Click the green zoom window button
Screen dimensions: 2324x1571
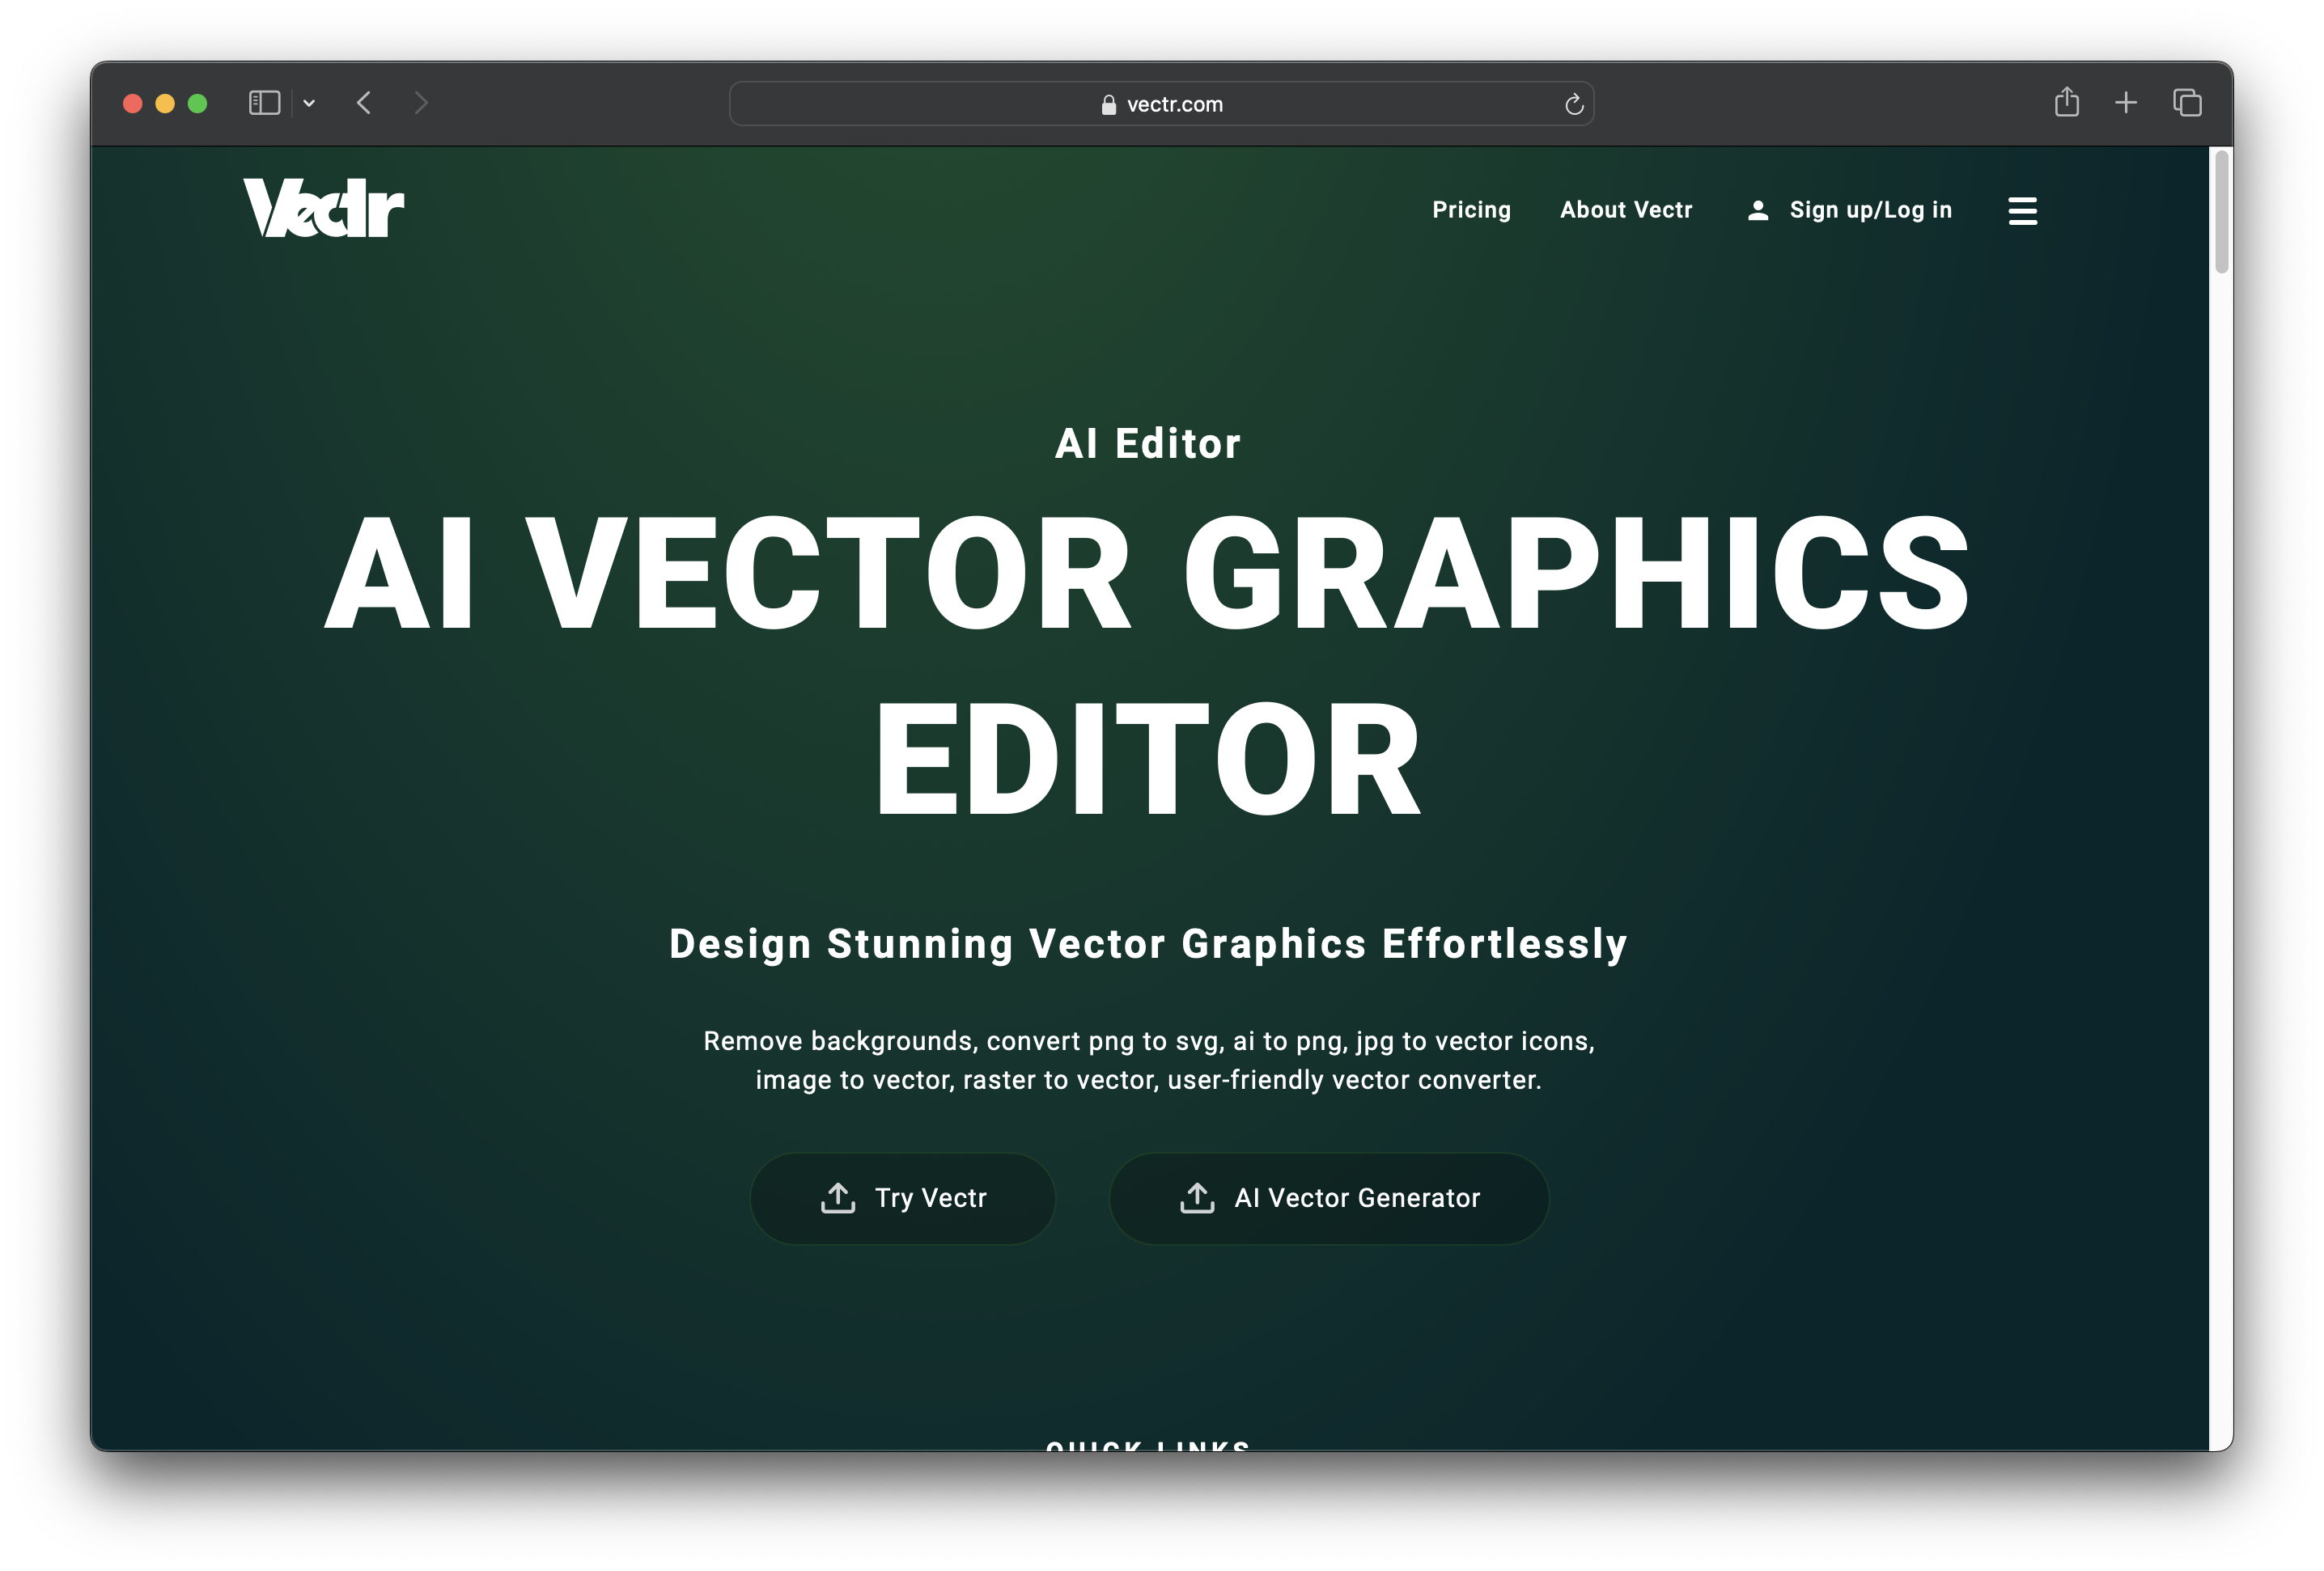point(197,103)
